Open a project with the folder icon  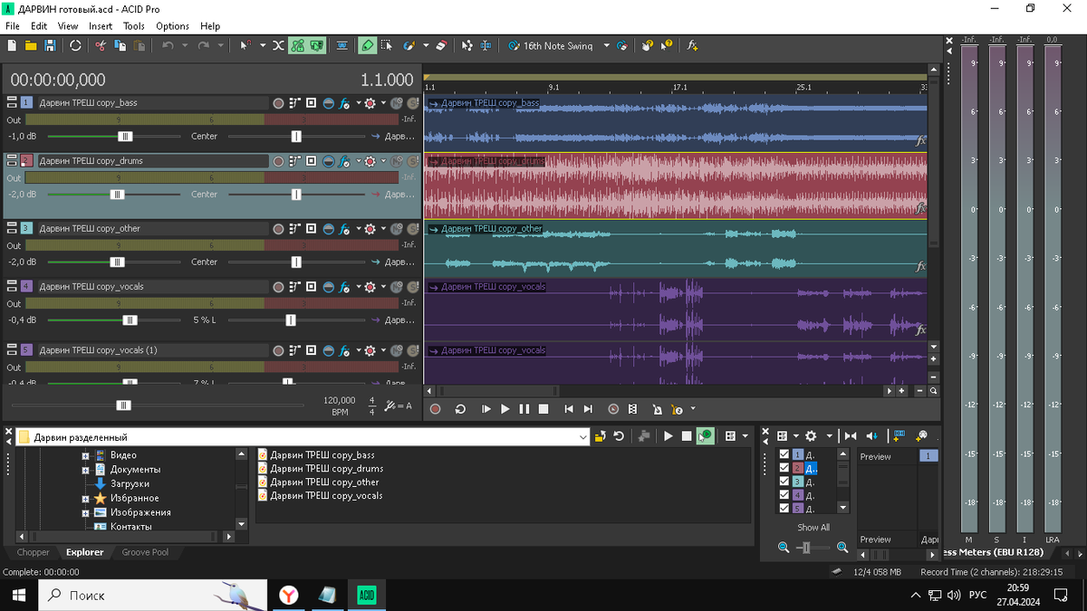30,45
